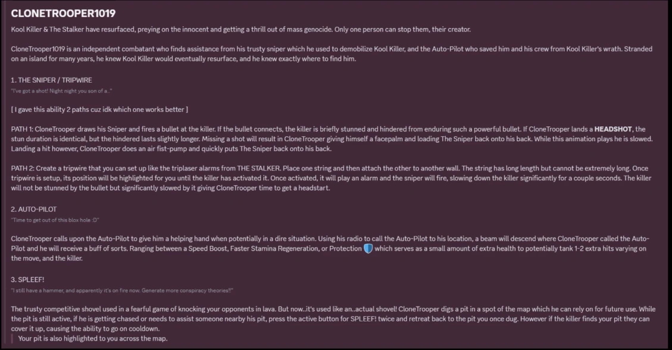Image resolution: width=672 pixels, height=350 pixels.
Task: Click the paragraph starting 'The trusty competitive shovel'
Action: [x=333, y=318]
